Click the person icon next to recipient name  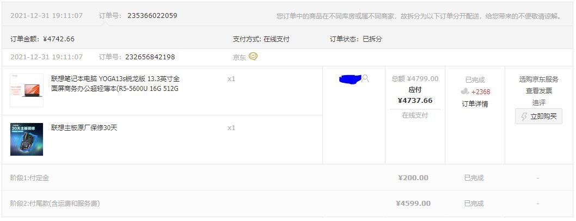click(365, 78)
